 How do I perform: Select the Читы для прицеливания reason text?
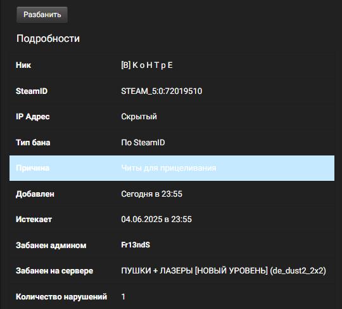pyautogui.click(x=168, y=168)
